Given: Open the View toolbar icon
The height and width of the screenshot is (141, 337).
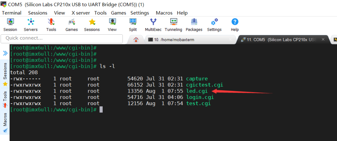Looking at the screenshot, I should (x=112, y=22).
